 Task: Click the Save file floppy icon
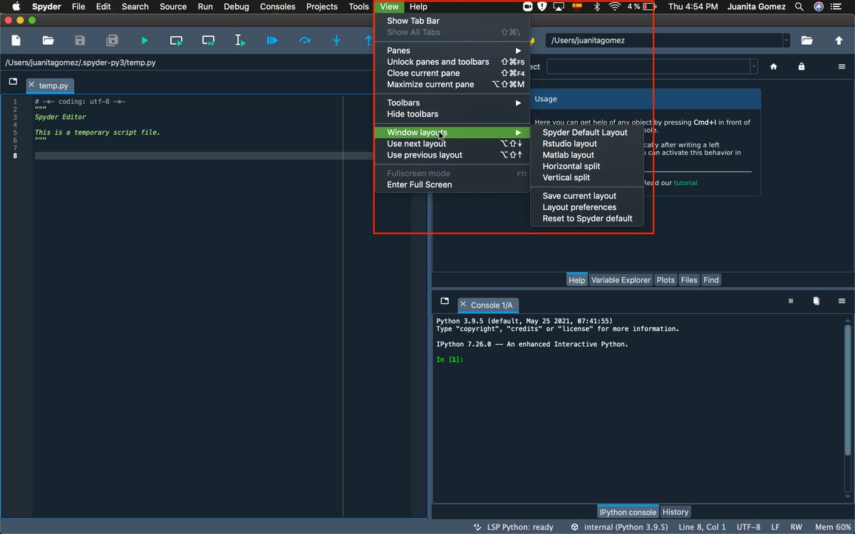point(80,41)
